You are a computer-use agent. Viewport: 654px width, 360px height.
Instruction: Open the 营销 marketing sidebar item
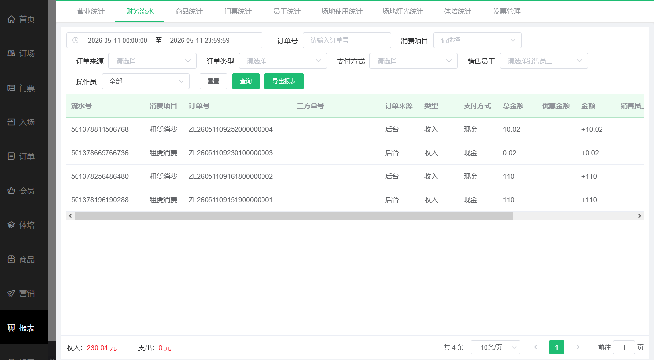click(24, 294)
